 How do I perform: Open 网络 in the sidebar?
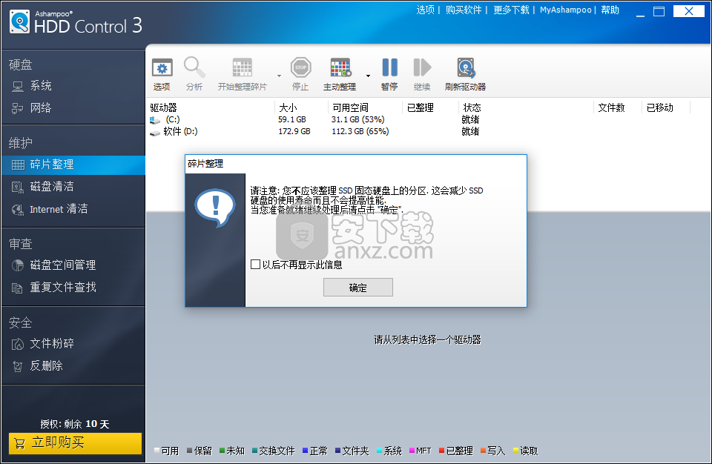click(73, 108)
